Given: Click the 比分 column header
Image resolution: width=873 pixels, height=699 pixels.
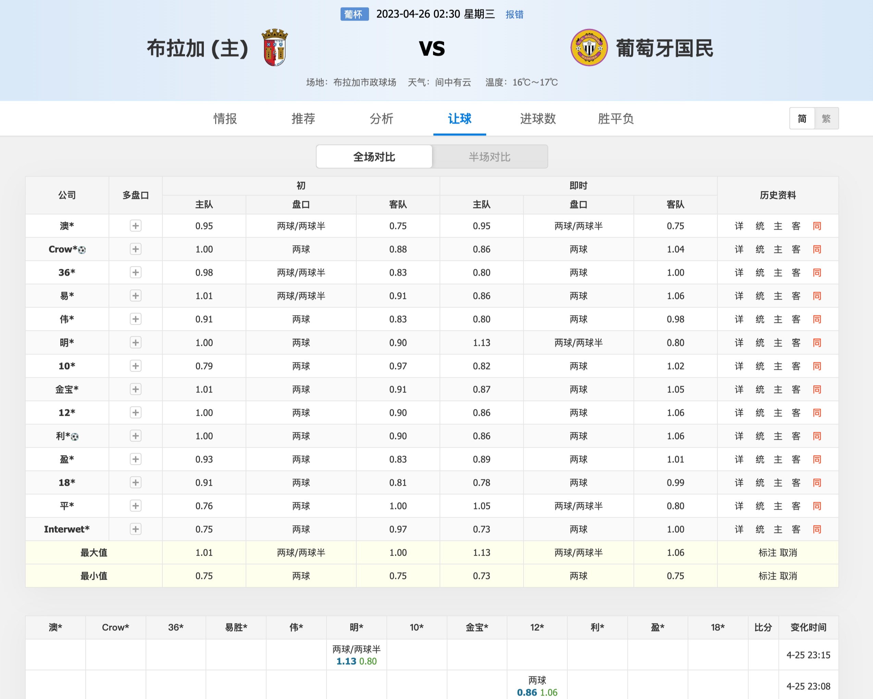Looking at the screenshot, I should click(x=763, y=627).
